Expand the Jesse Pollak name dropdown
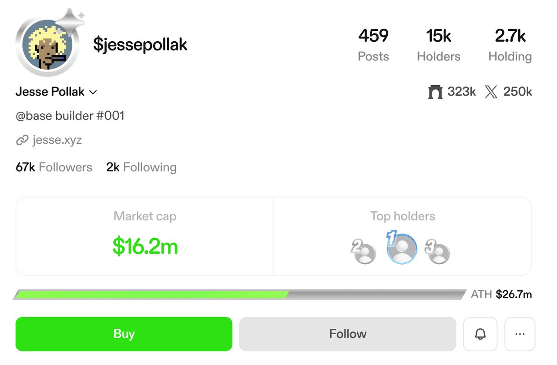Screen dimensions: 557x365 (93, 92)
